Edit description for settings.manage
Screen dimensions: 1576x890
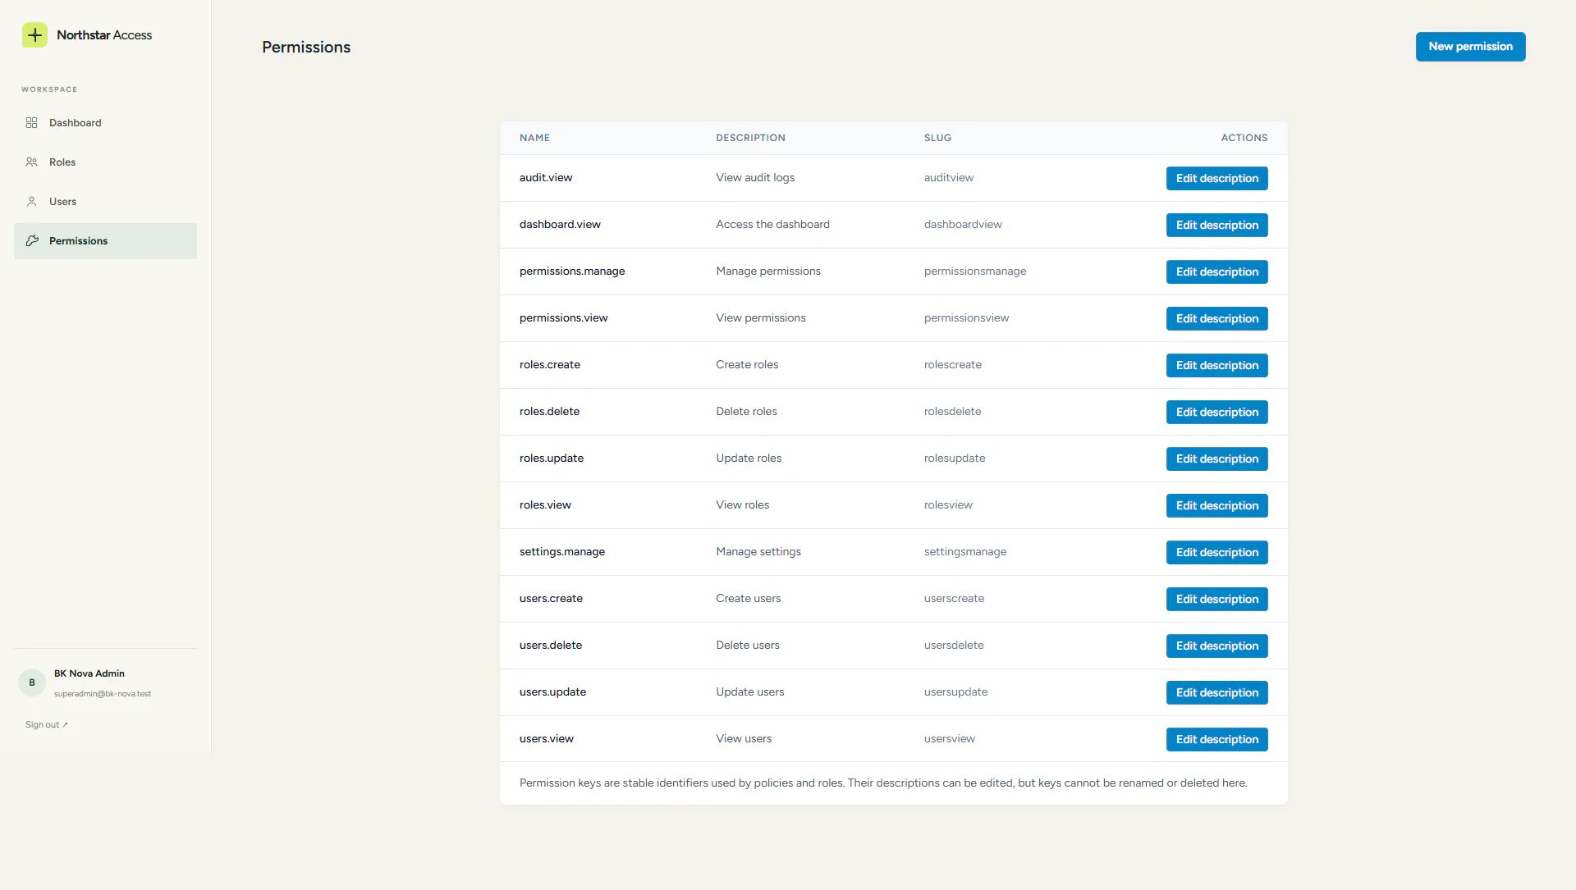(x=1216, y=553)
